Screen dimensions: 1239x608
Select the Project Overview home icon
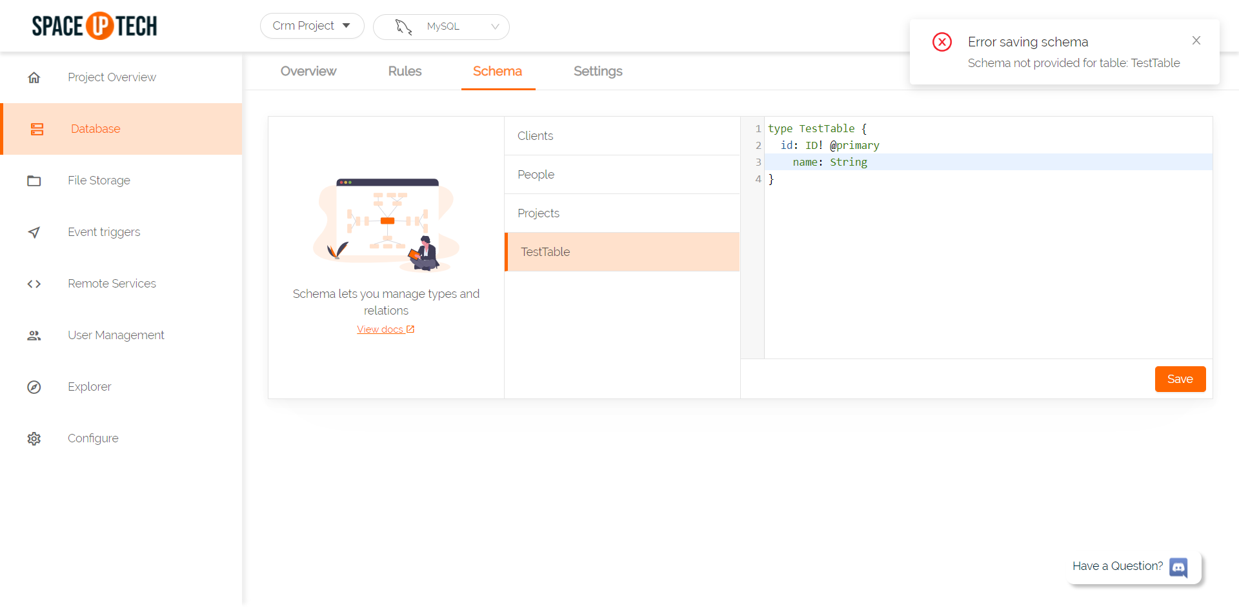[x=34, y=77]
